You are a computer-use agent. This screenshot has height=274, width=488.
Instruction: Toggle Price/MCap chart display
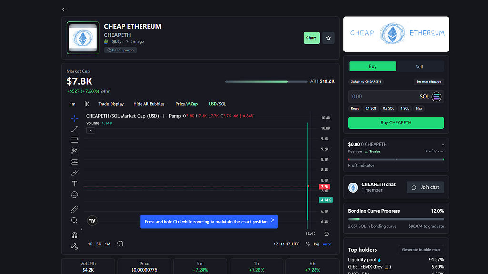186,104
